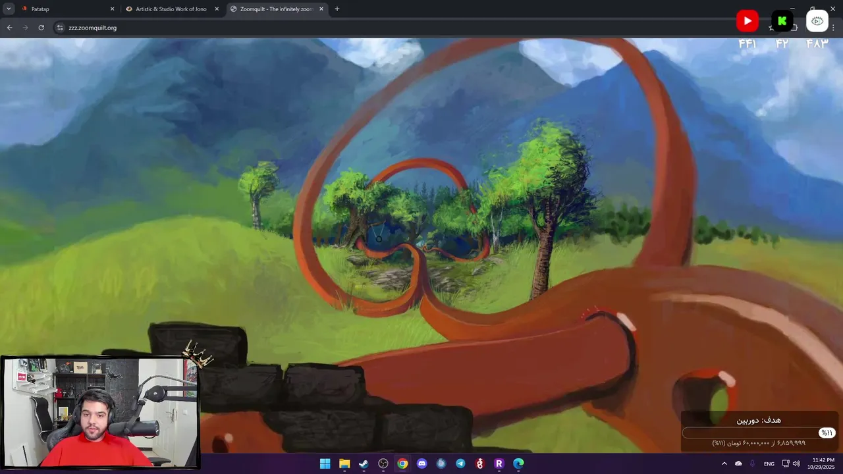The width and height of the screenshot is (843, 474).
Task: Open Microsoft Edge from the taskbar
Action: [x=518, y=463]
